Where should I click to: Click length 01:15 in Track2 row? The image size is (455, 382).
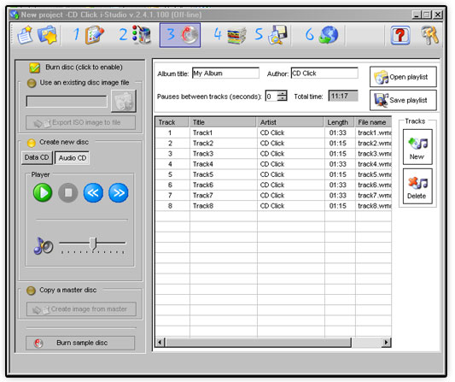[338, 144]
